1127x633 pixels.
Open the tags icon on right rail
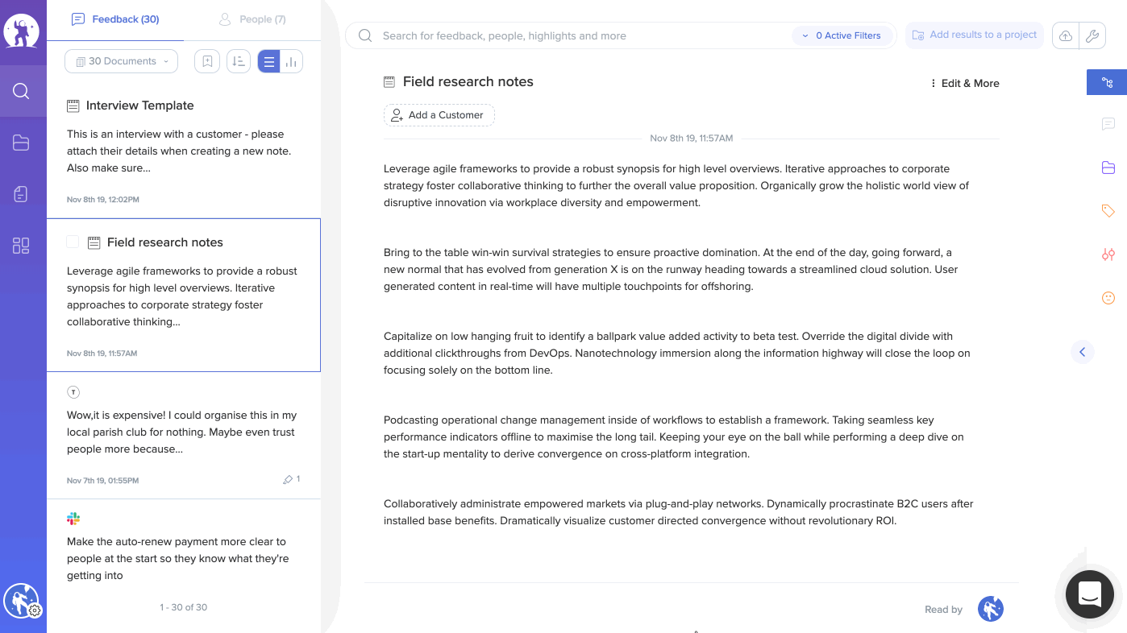1108,211
